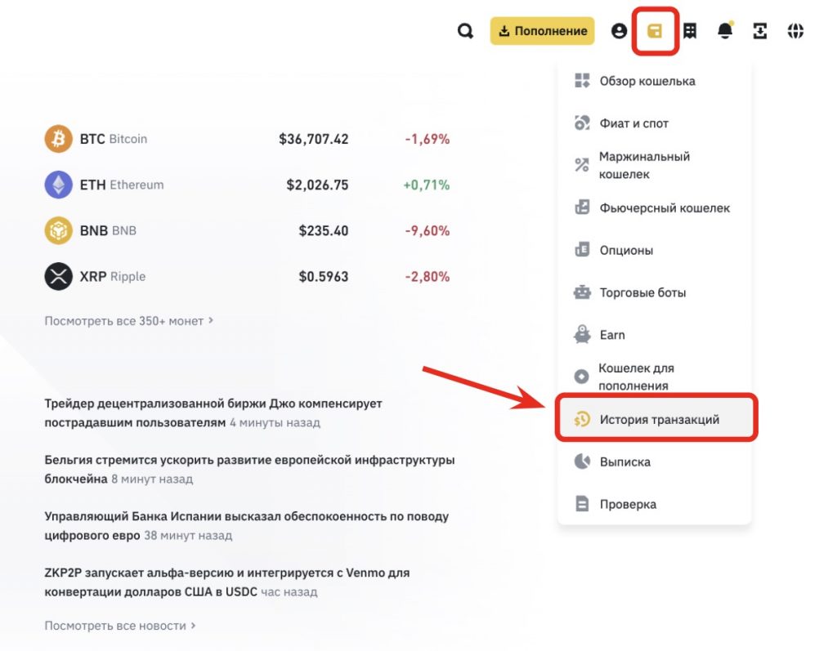This screenshot has height=651, width=837.
Task: Click Посмотреть все 350+ монет link
Action: 128,321
